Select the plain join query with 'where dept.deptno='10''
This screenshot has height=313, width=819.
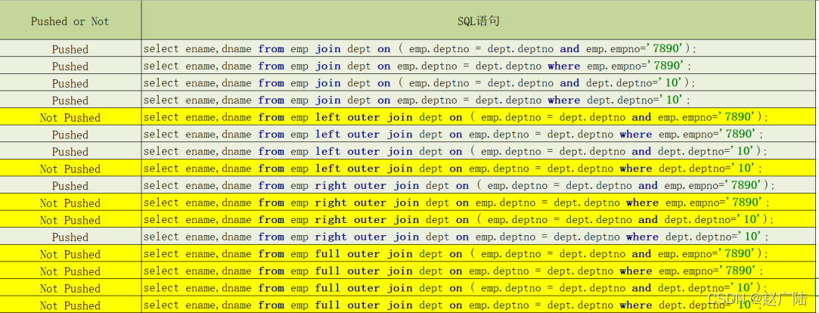click(x=417, y=101)
